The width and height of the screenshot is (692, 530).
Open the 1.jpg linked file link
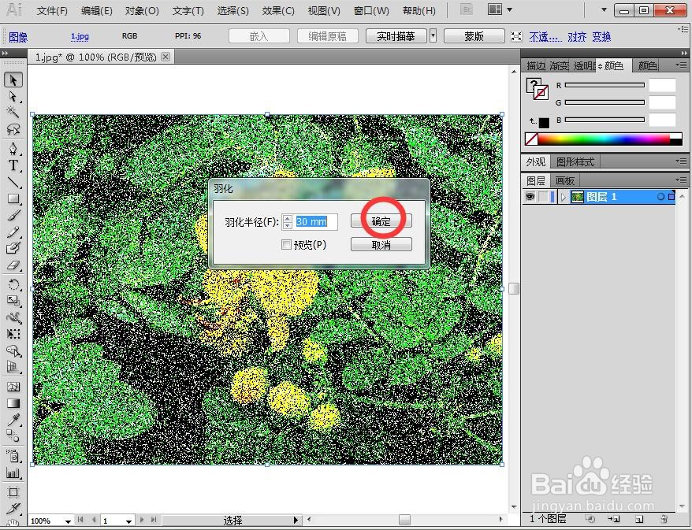point(80,36)
